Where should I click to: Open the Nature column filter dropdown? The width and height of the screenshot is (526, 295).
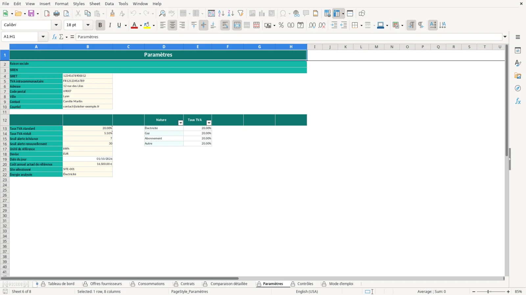tap(180, 123)
